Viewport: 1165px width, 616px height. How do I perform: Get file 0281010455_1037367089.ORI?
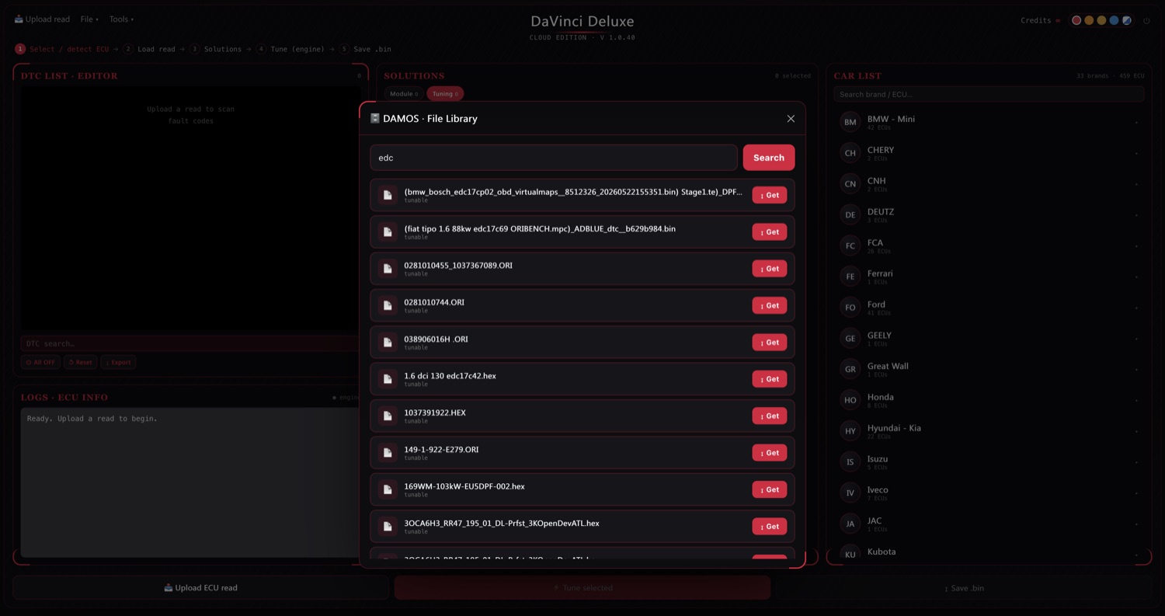point(769,269)
